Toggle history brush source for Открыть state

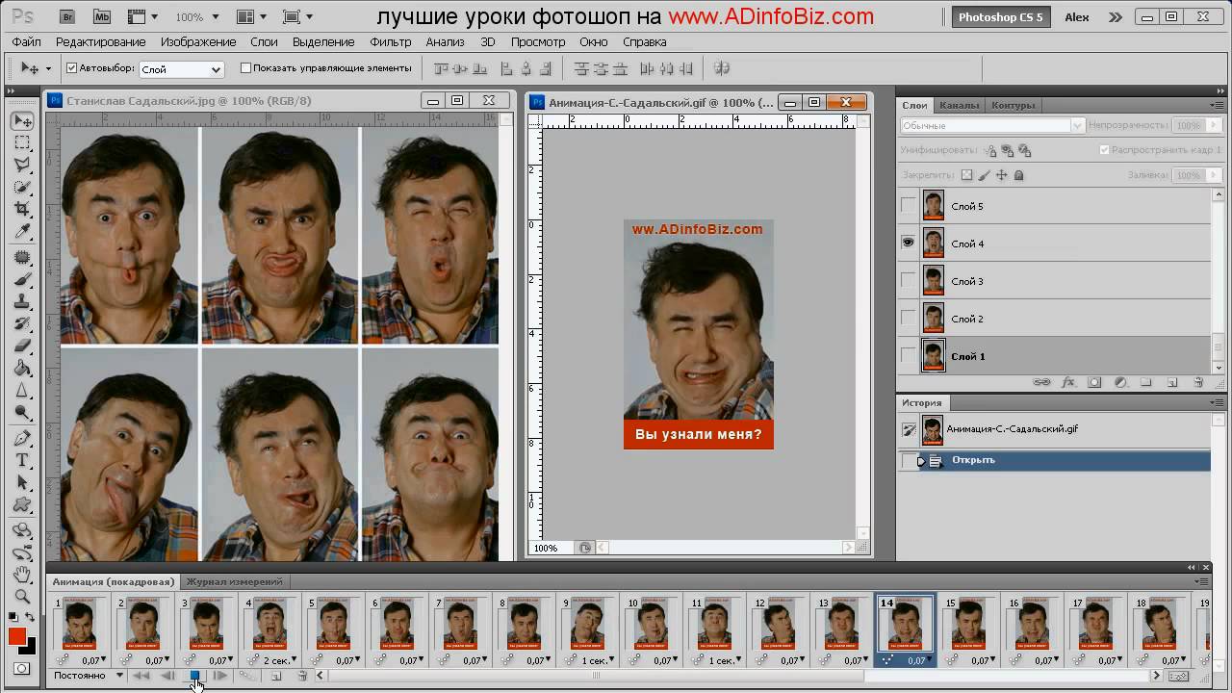pyautogui.click(x=909, y=461)
